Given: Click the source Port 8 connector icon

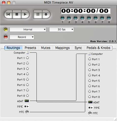Looking at the screenshot, I should point(27,96).
